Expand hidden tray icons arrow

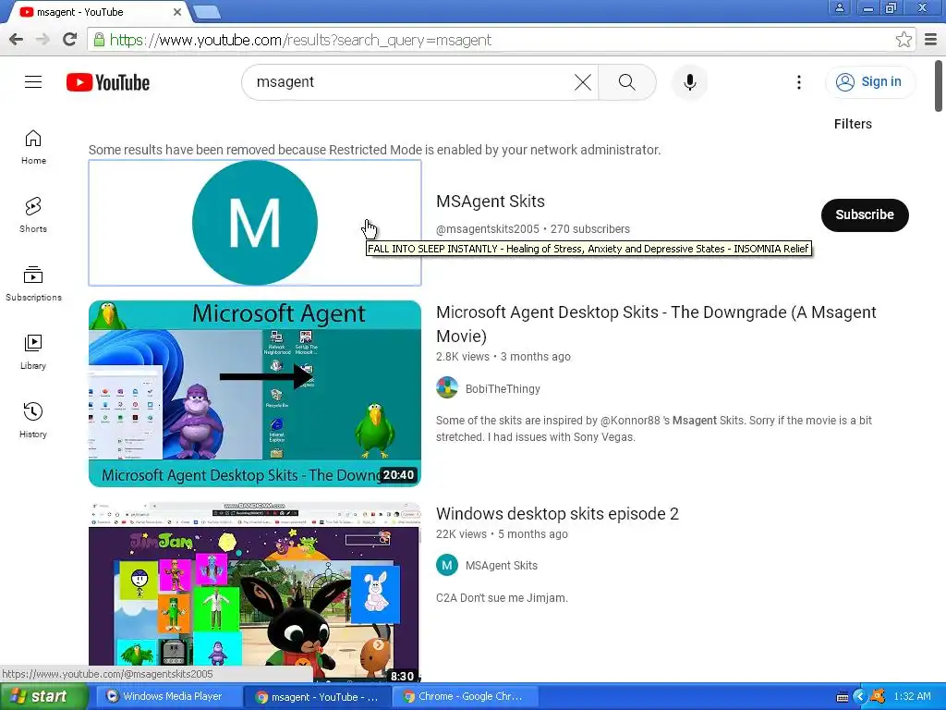pyautogui.click(x=860, y=697)
